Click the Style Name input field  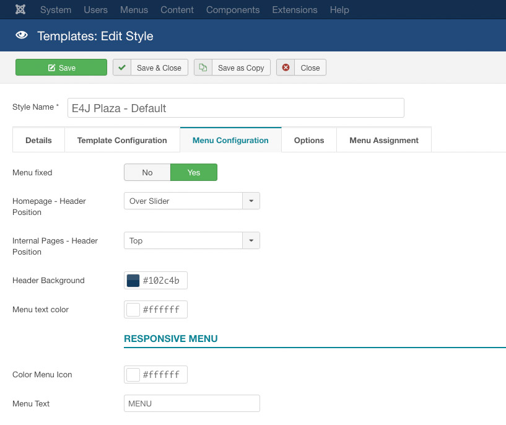(x=235, y=108)
